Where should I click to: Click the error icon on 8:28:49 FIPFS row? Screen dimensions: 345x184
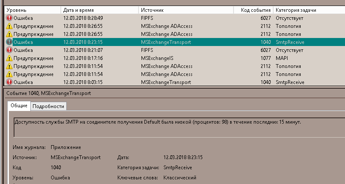[x=9, y=18]
